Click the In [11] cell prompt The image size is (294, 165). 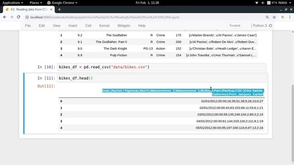point(46,78)
